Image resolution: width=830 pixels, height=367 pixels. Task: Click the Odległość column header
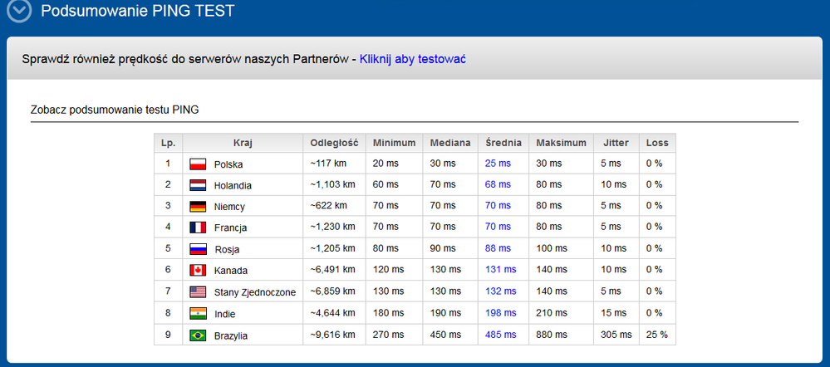334,143
